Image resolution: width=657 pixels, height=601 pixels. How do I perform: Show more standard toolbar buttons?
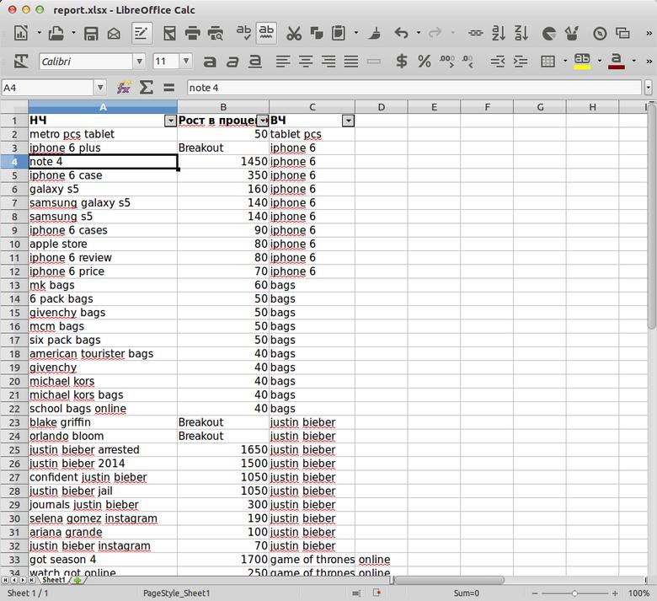649,33
